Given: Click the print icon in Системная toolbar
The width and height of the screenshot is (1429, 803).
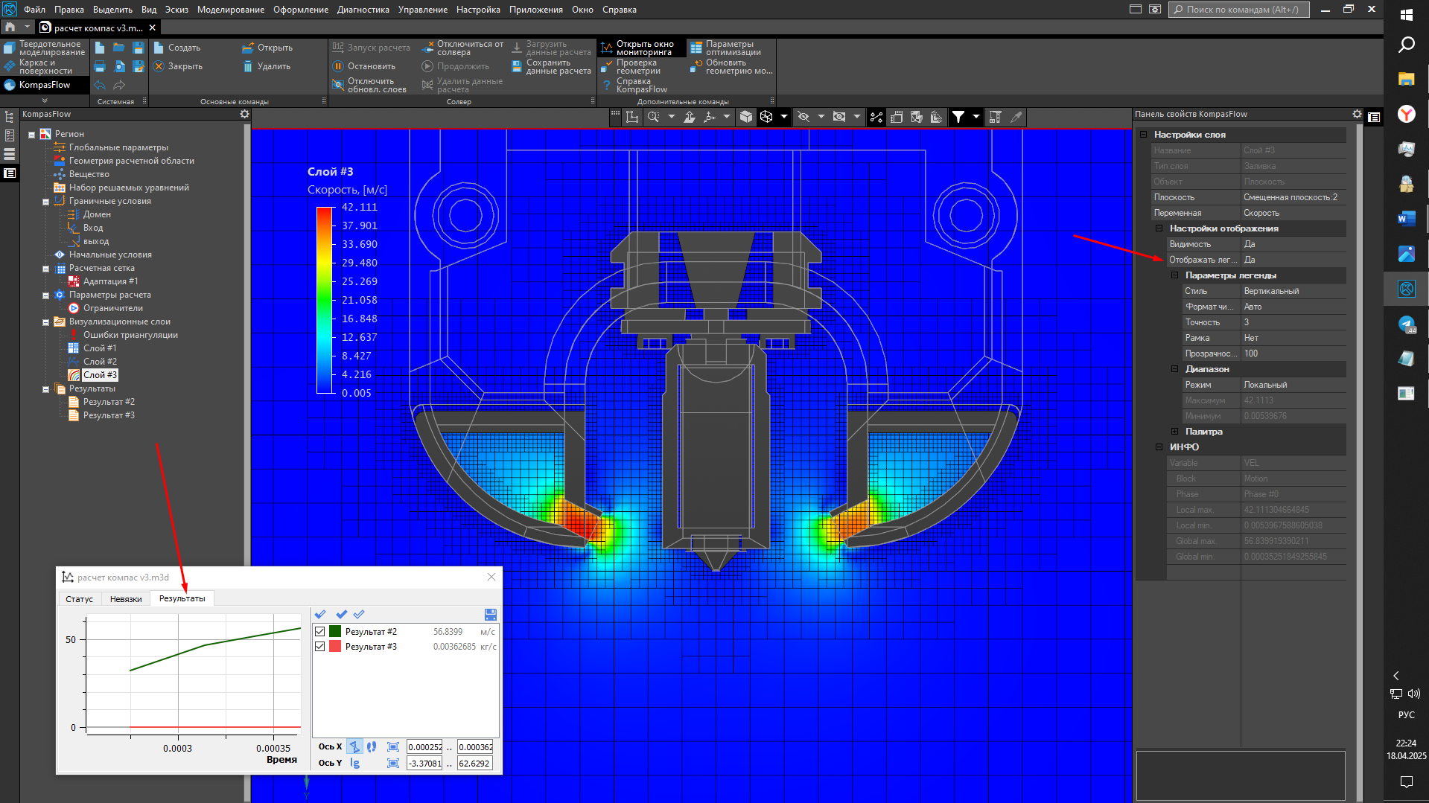Looking at the screenshot, I should click(100, 66).
